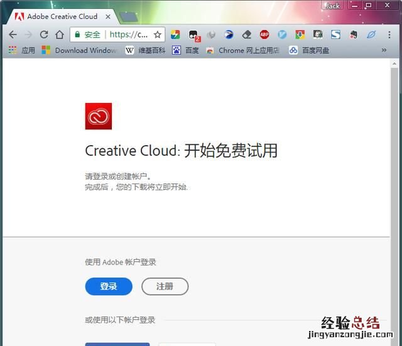Screen dimensions: 402x346
Task: Click the blue leaf extension icon
Action: tap(371, 35)
